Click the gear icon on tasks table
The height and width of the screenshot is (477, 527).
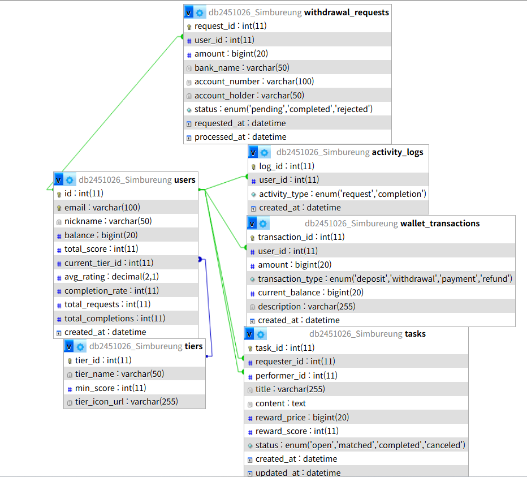tap(261, 334)
